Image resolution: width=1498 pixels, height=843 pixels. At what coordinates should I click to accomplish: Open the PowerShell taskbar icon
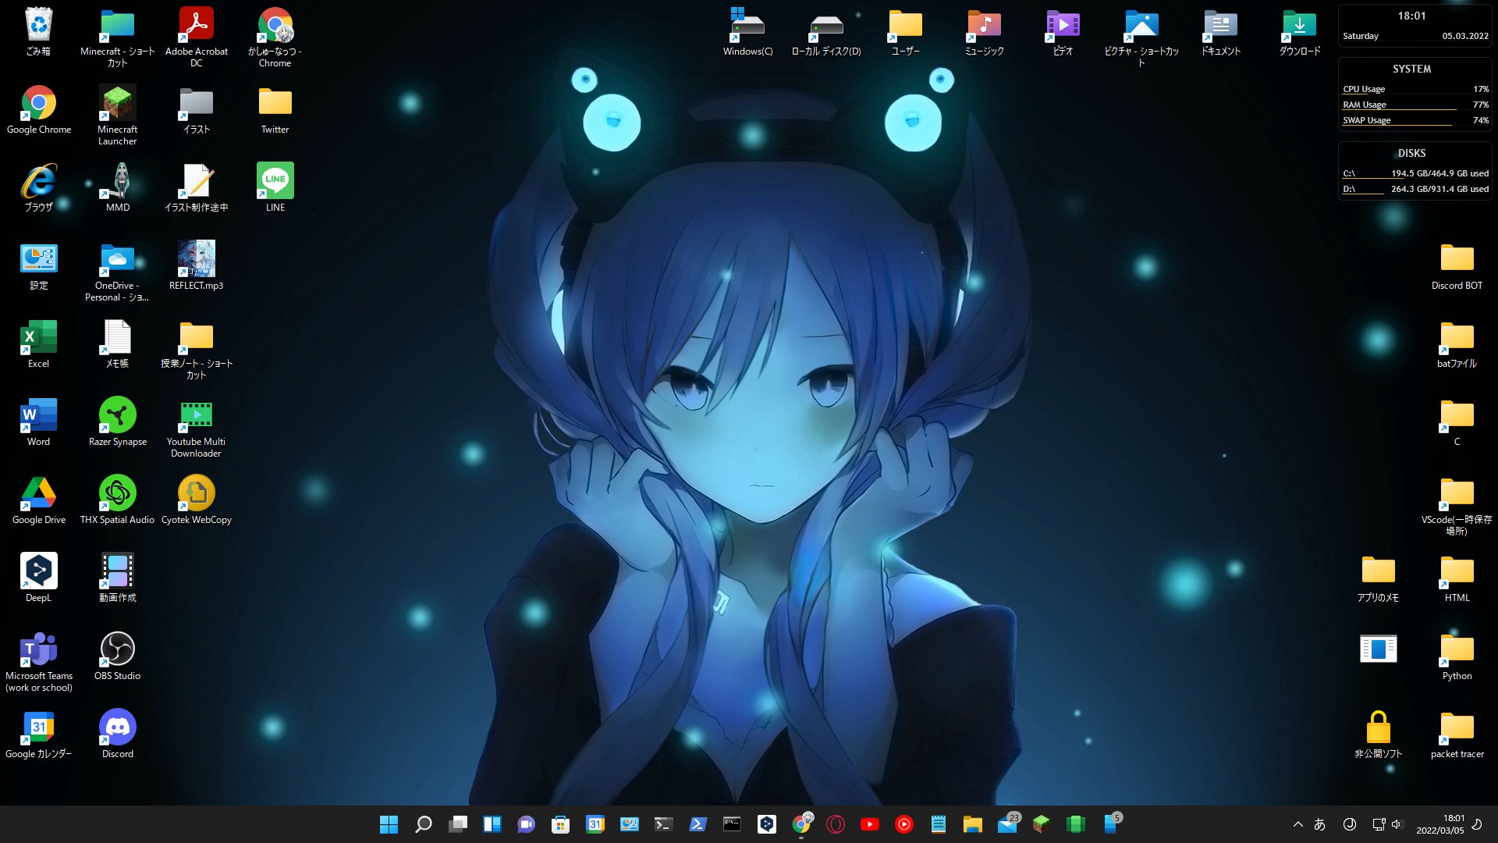click(698, 824)
